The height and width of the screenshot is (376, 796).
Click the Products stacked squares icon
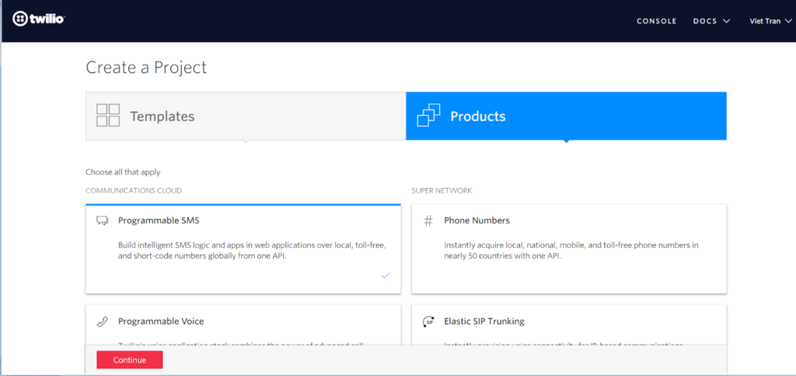click(x=428, y=115)
